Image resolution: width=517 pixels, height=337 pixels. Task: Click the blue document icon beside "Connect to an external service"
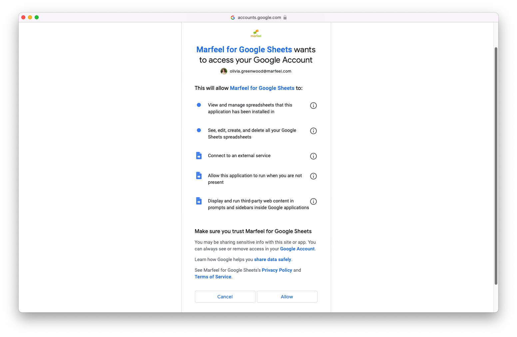(x=199, y=156)
